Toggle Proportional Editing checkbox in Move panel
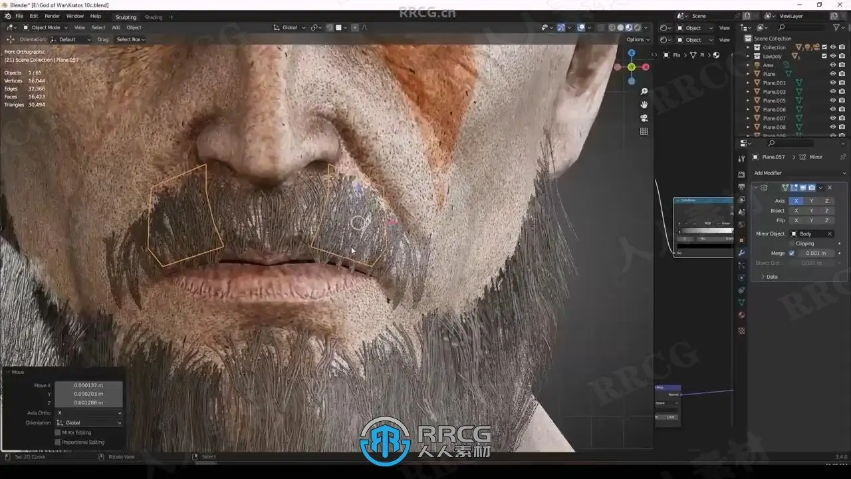This screenshot has height=479, width=851. pos(58,442)
